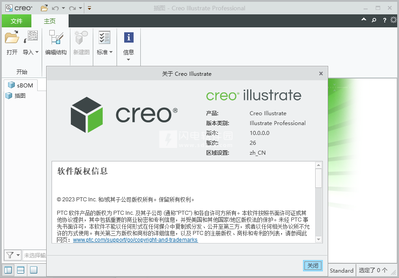Click the 软件版权信息 heading

(x=82, y=171)
